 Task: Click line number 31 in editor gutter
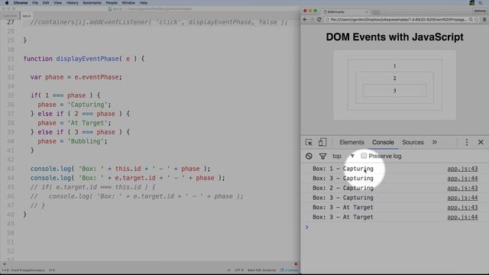(11, 59)
